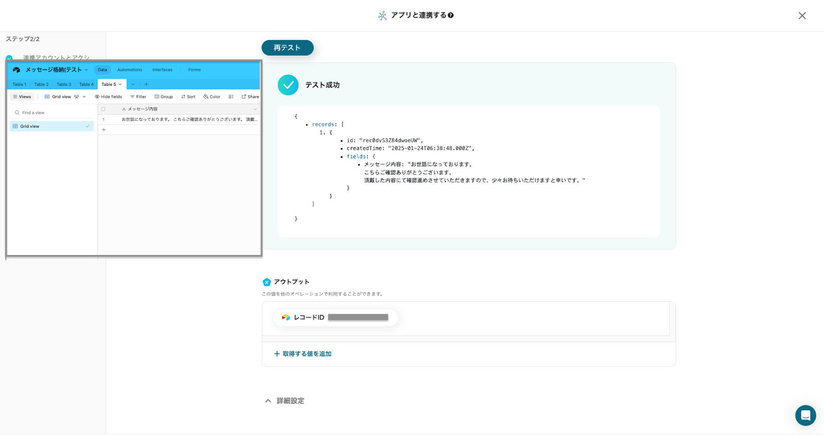
Task: Select the レコードID output chip
Action: click(335, 318)
